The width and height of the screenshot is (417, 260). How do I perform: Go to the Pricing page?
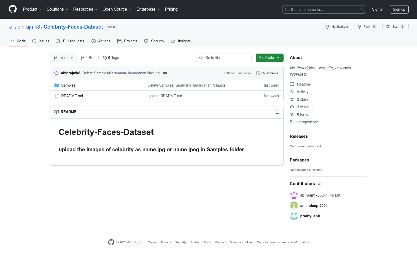171,9
